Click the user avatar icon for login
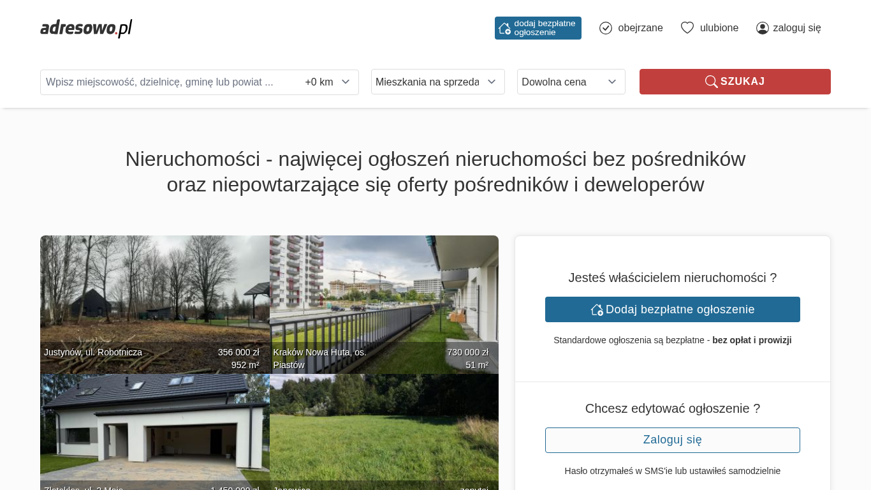 pyautogui.click(x=762, y=28)
